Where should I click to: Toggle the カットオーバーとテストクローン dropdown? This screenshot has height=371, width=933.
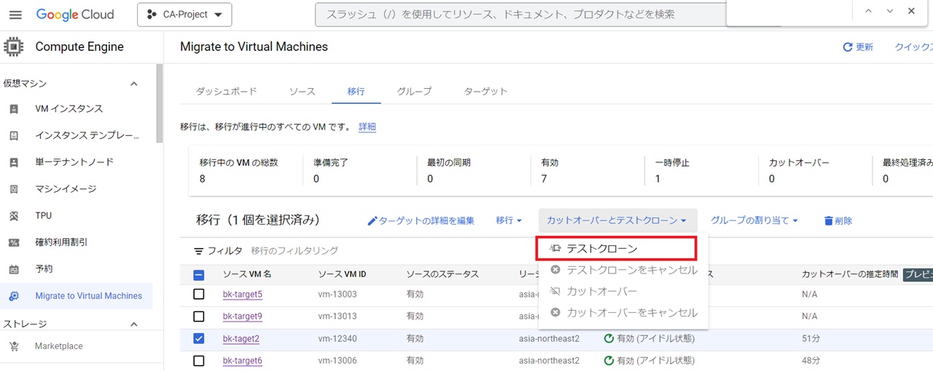click(x=617, y=220)
